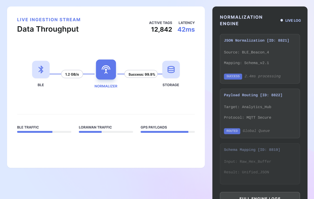Viewport: 314px width, 199px height.
Task: Click the Latency 42ms metric link
Action: tap(186, 29)
